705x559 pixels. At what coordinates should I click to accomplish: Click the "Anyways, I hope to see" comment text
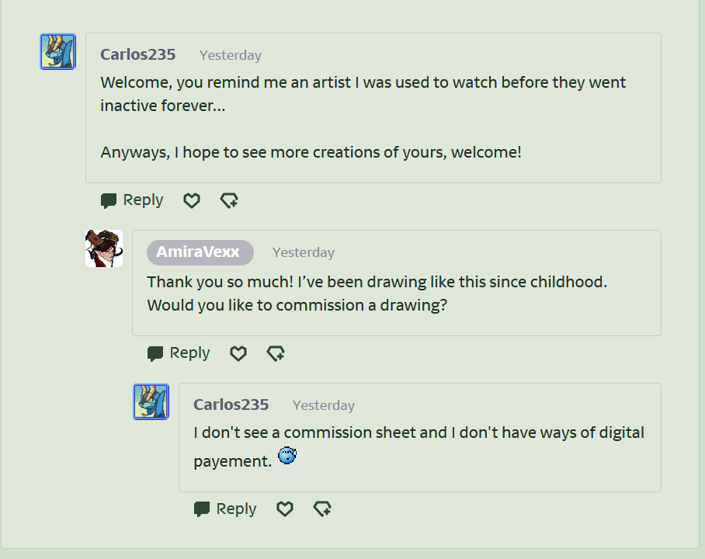coord(311,152)
